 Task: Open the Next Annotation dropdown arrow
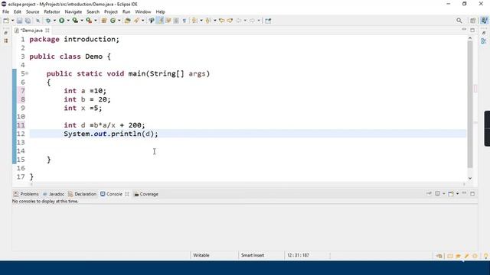[201, 21]
